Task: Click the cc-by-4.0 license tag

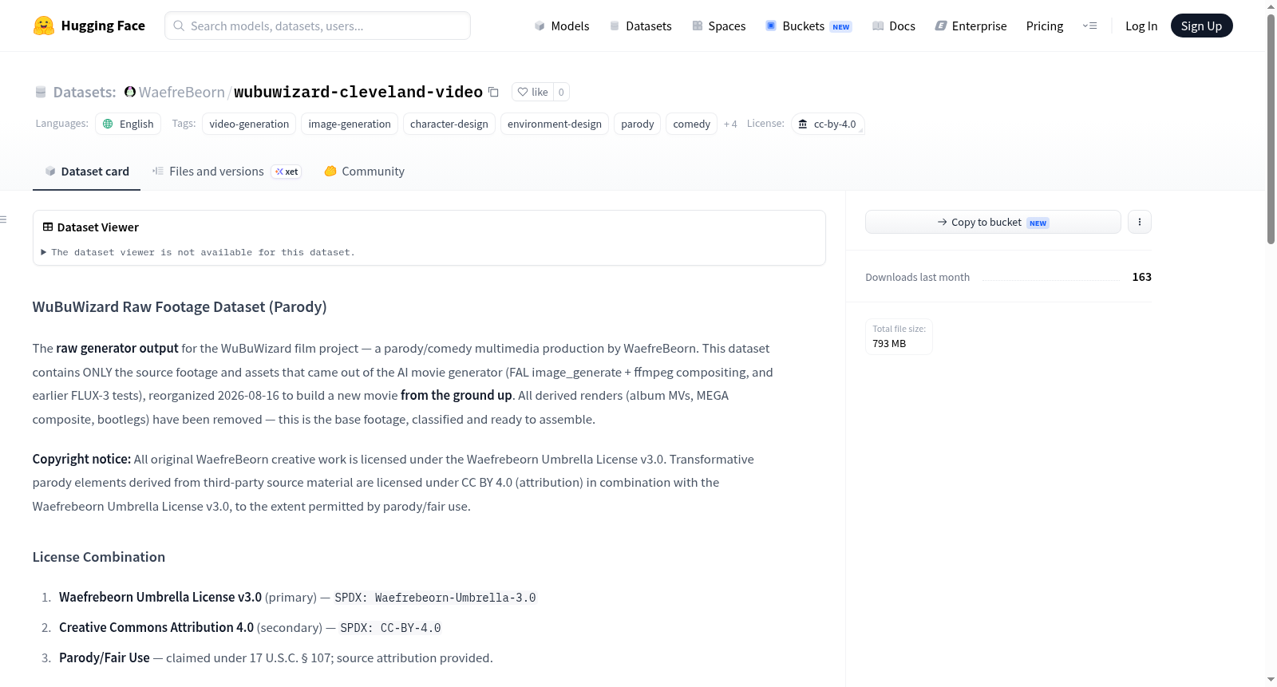Action: click(x=828, y=124)
